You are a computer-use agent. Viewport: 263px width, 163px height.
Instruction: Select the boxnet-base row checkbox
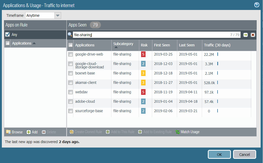coord(70,73)
